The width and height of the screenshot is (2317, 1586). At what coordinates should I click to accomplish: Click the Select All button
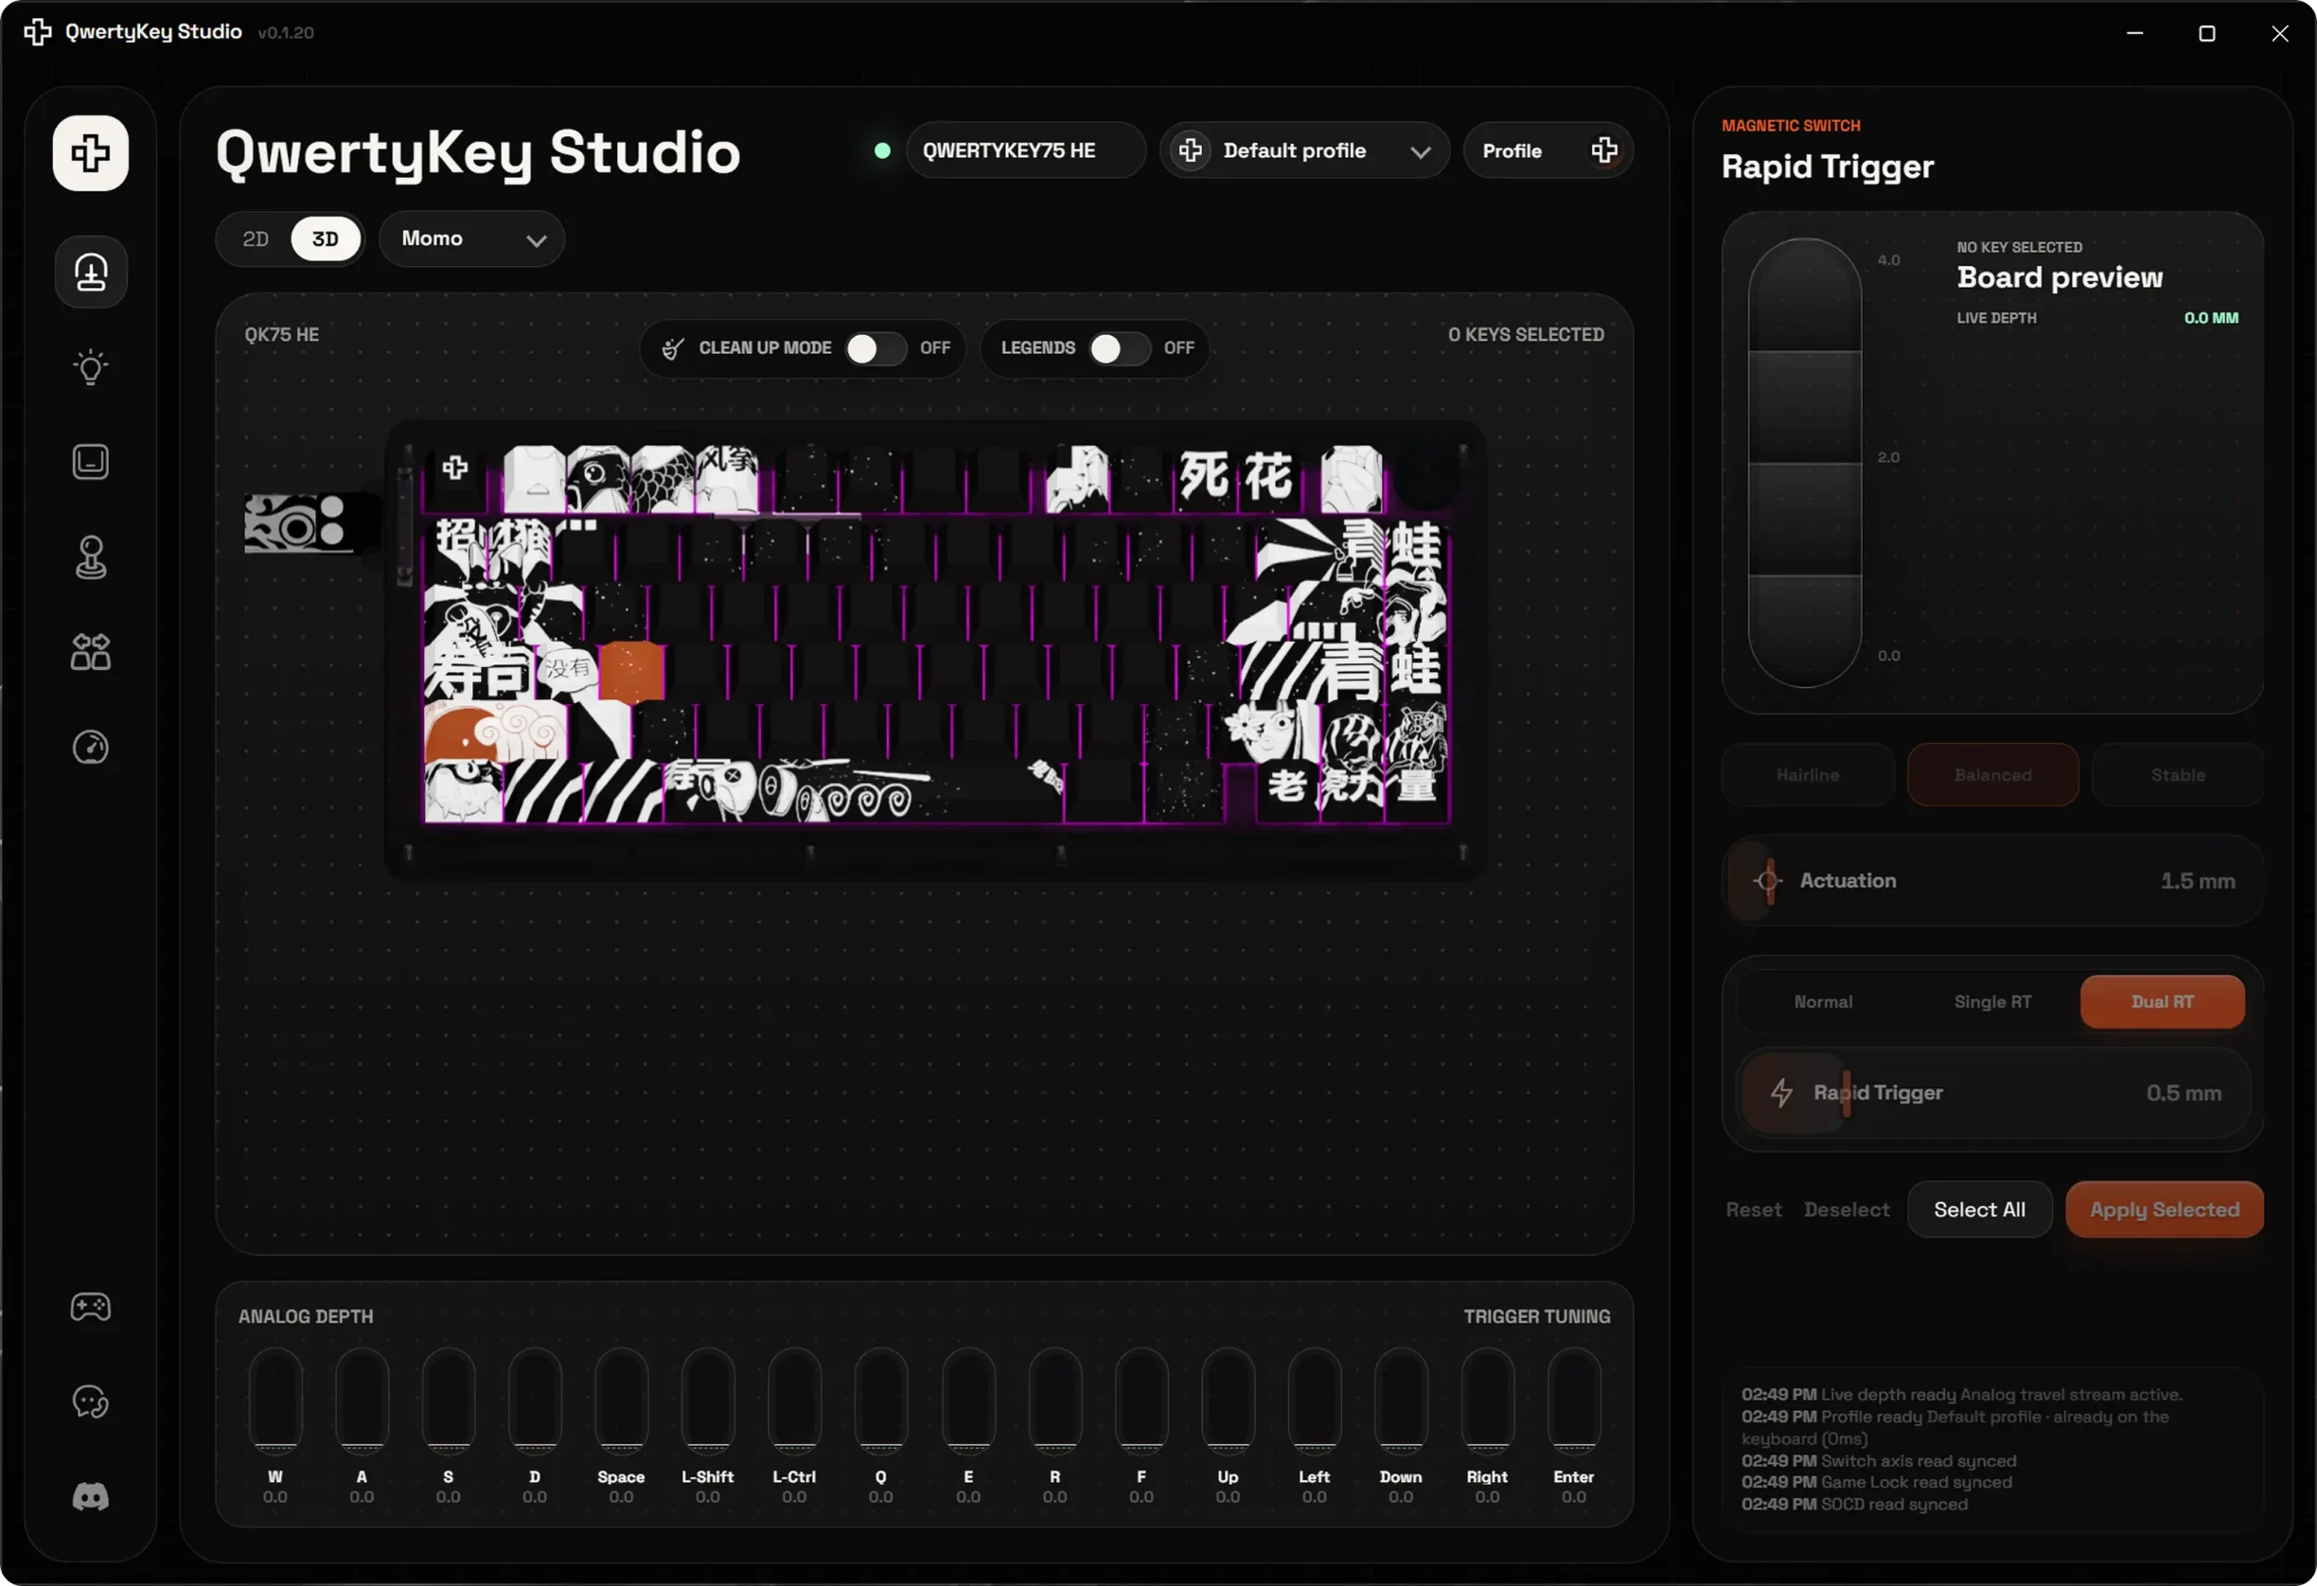(1979, 1209)
